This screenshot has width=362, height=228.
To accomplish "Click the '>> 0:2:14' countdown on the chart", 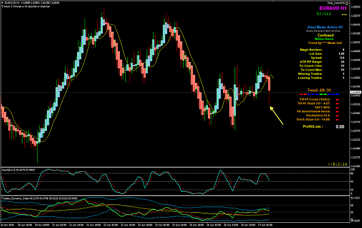I will pos(337,164).
